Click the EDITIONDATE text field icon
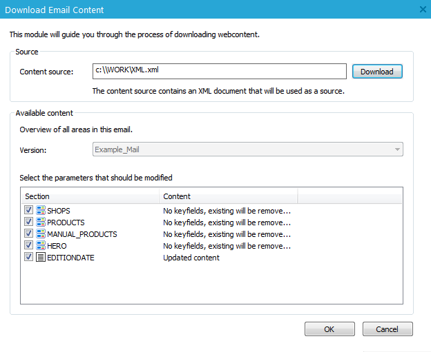This screenshot has height=352, width=431. coord(41,258)
